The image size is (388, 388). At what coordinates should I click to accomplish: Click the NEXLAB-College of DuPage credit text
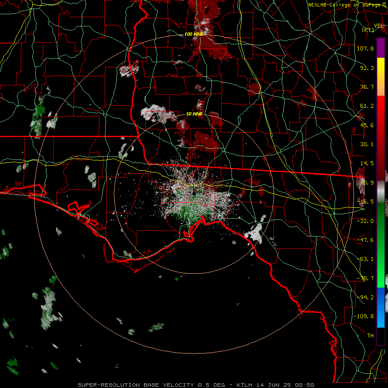pos(347,5)
